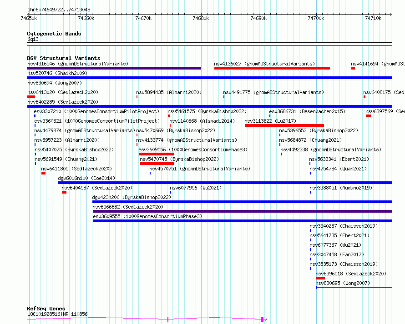
Task: Select nsv6413020 (Sedlazeck2020) label
Action: (x=63, y=92)
